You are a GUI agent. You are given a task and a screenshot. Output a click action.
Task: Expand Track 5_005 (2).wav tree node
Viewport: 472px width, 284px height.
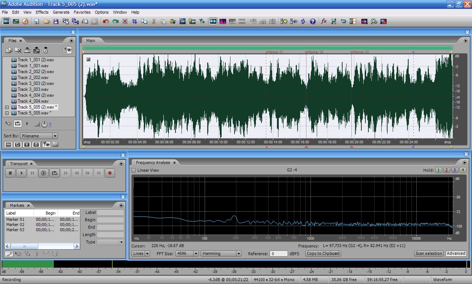(7, 107)
